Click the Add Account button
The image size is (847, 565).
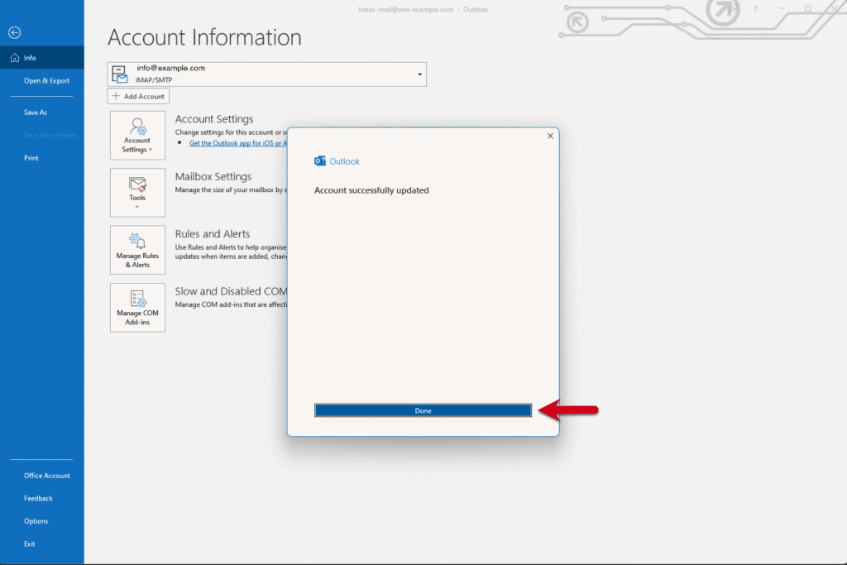pos(138,96)
